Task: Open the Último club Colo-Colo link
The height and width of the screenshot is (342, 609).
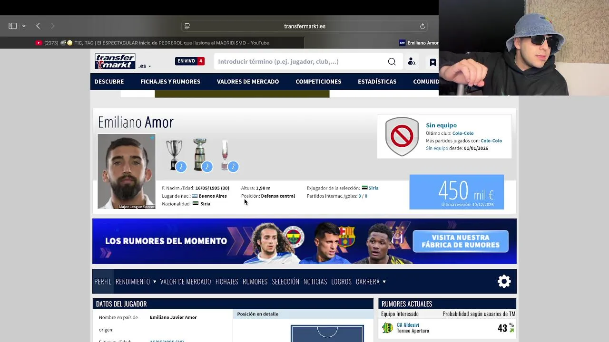Action: pyautogui.click(x=463, y=133)
